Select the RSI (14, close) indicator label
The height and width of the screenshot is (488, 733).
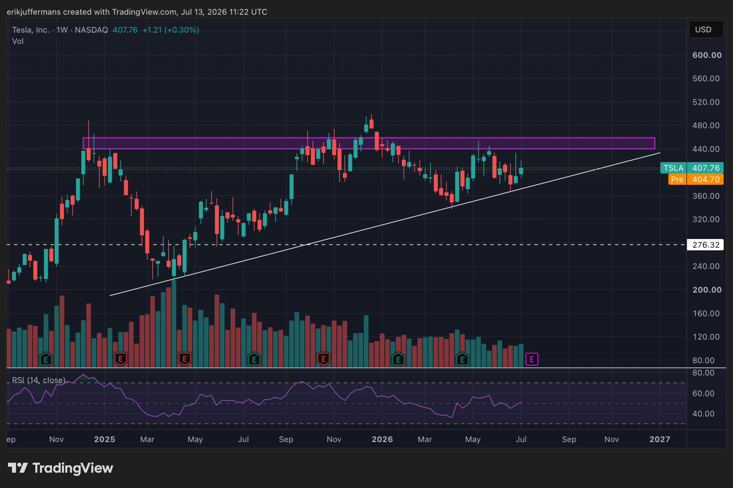[38, 380]
